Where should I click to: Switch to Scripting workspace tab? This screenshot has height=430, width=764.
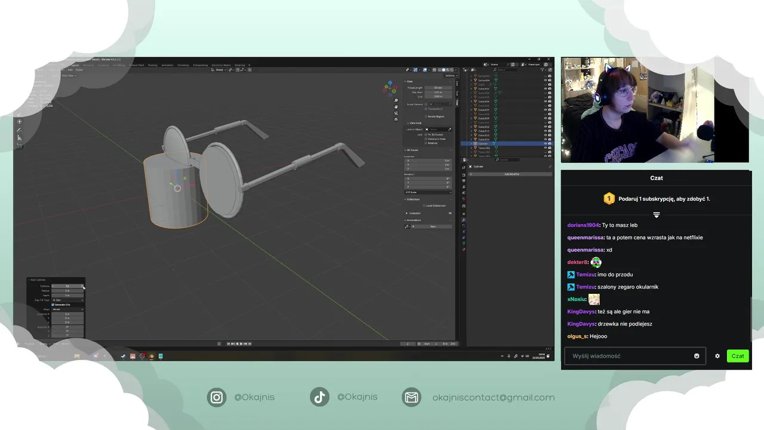tap(239, 65)
